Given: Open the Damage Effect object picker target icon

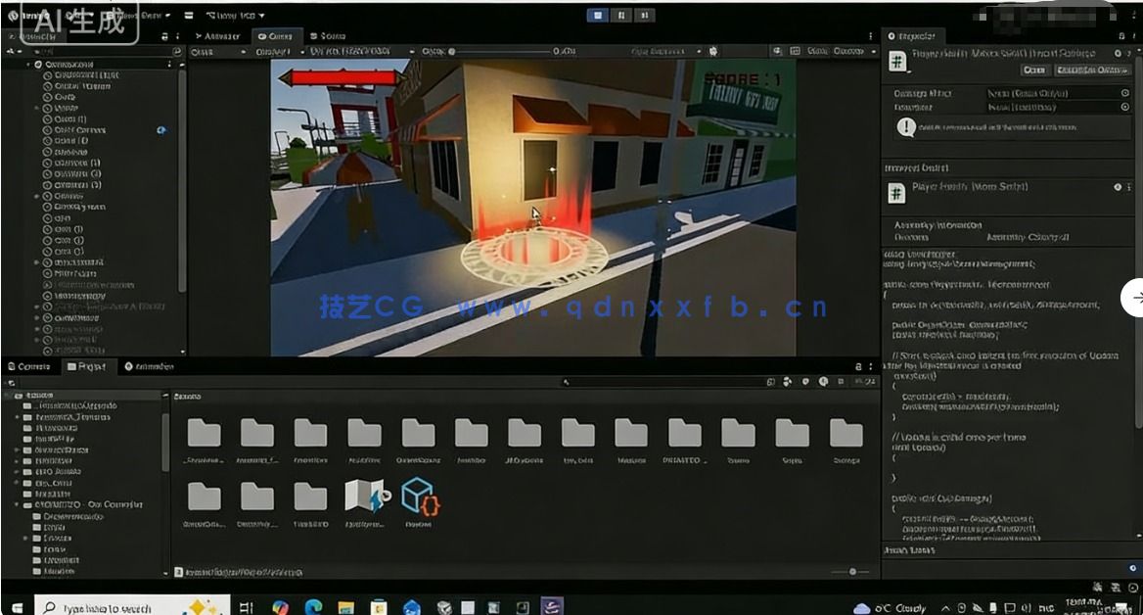Looking at the screenshot, I should (1124, 93).
